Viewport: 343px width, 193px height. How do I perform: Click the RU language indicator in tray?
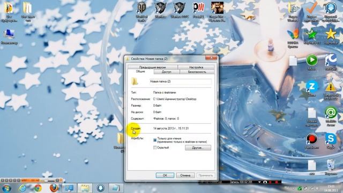[x=286, y=188]
